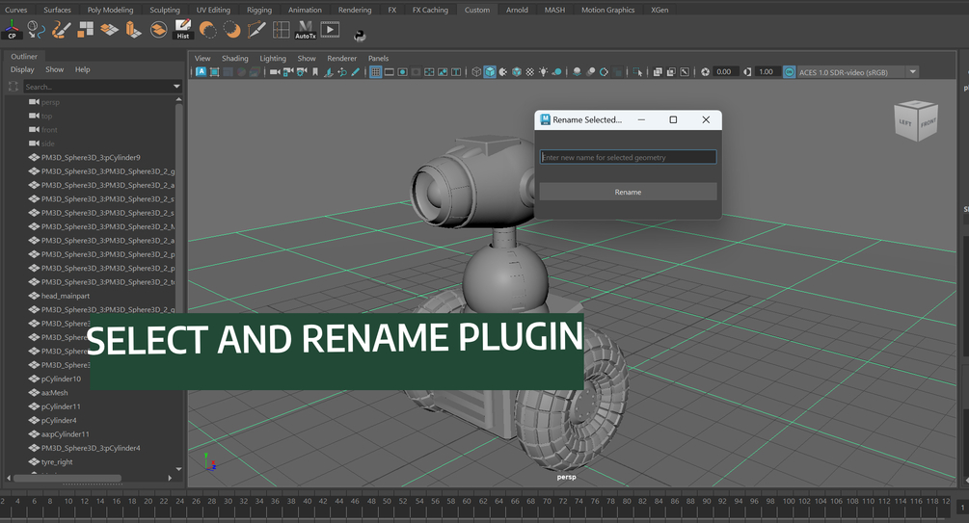Click the new geometry name input field
The image size is (969, 523).
628,157
